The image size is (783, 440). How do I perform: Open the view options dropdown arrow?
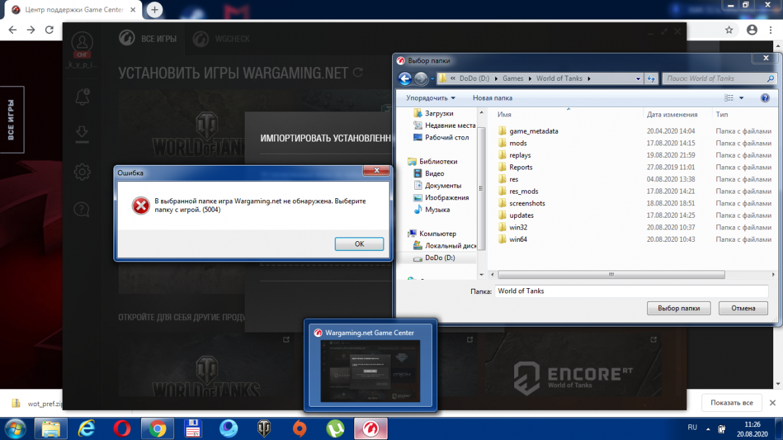click(741, 98)
